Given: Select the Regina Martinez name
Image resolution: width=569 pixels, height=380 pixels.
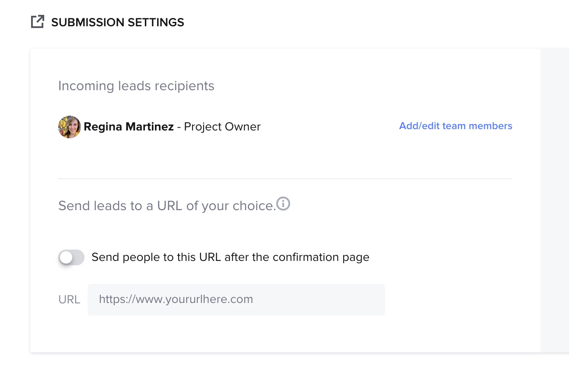Looking at the screenshot, I should tap(129, 127).
